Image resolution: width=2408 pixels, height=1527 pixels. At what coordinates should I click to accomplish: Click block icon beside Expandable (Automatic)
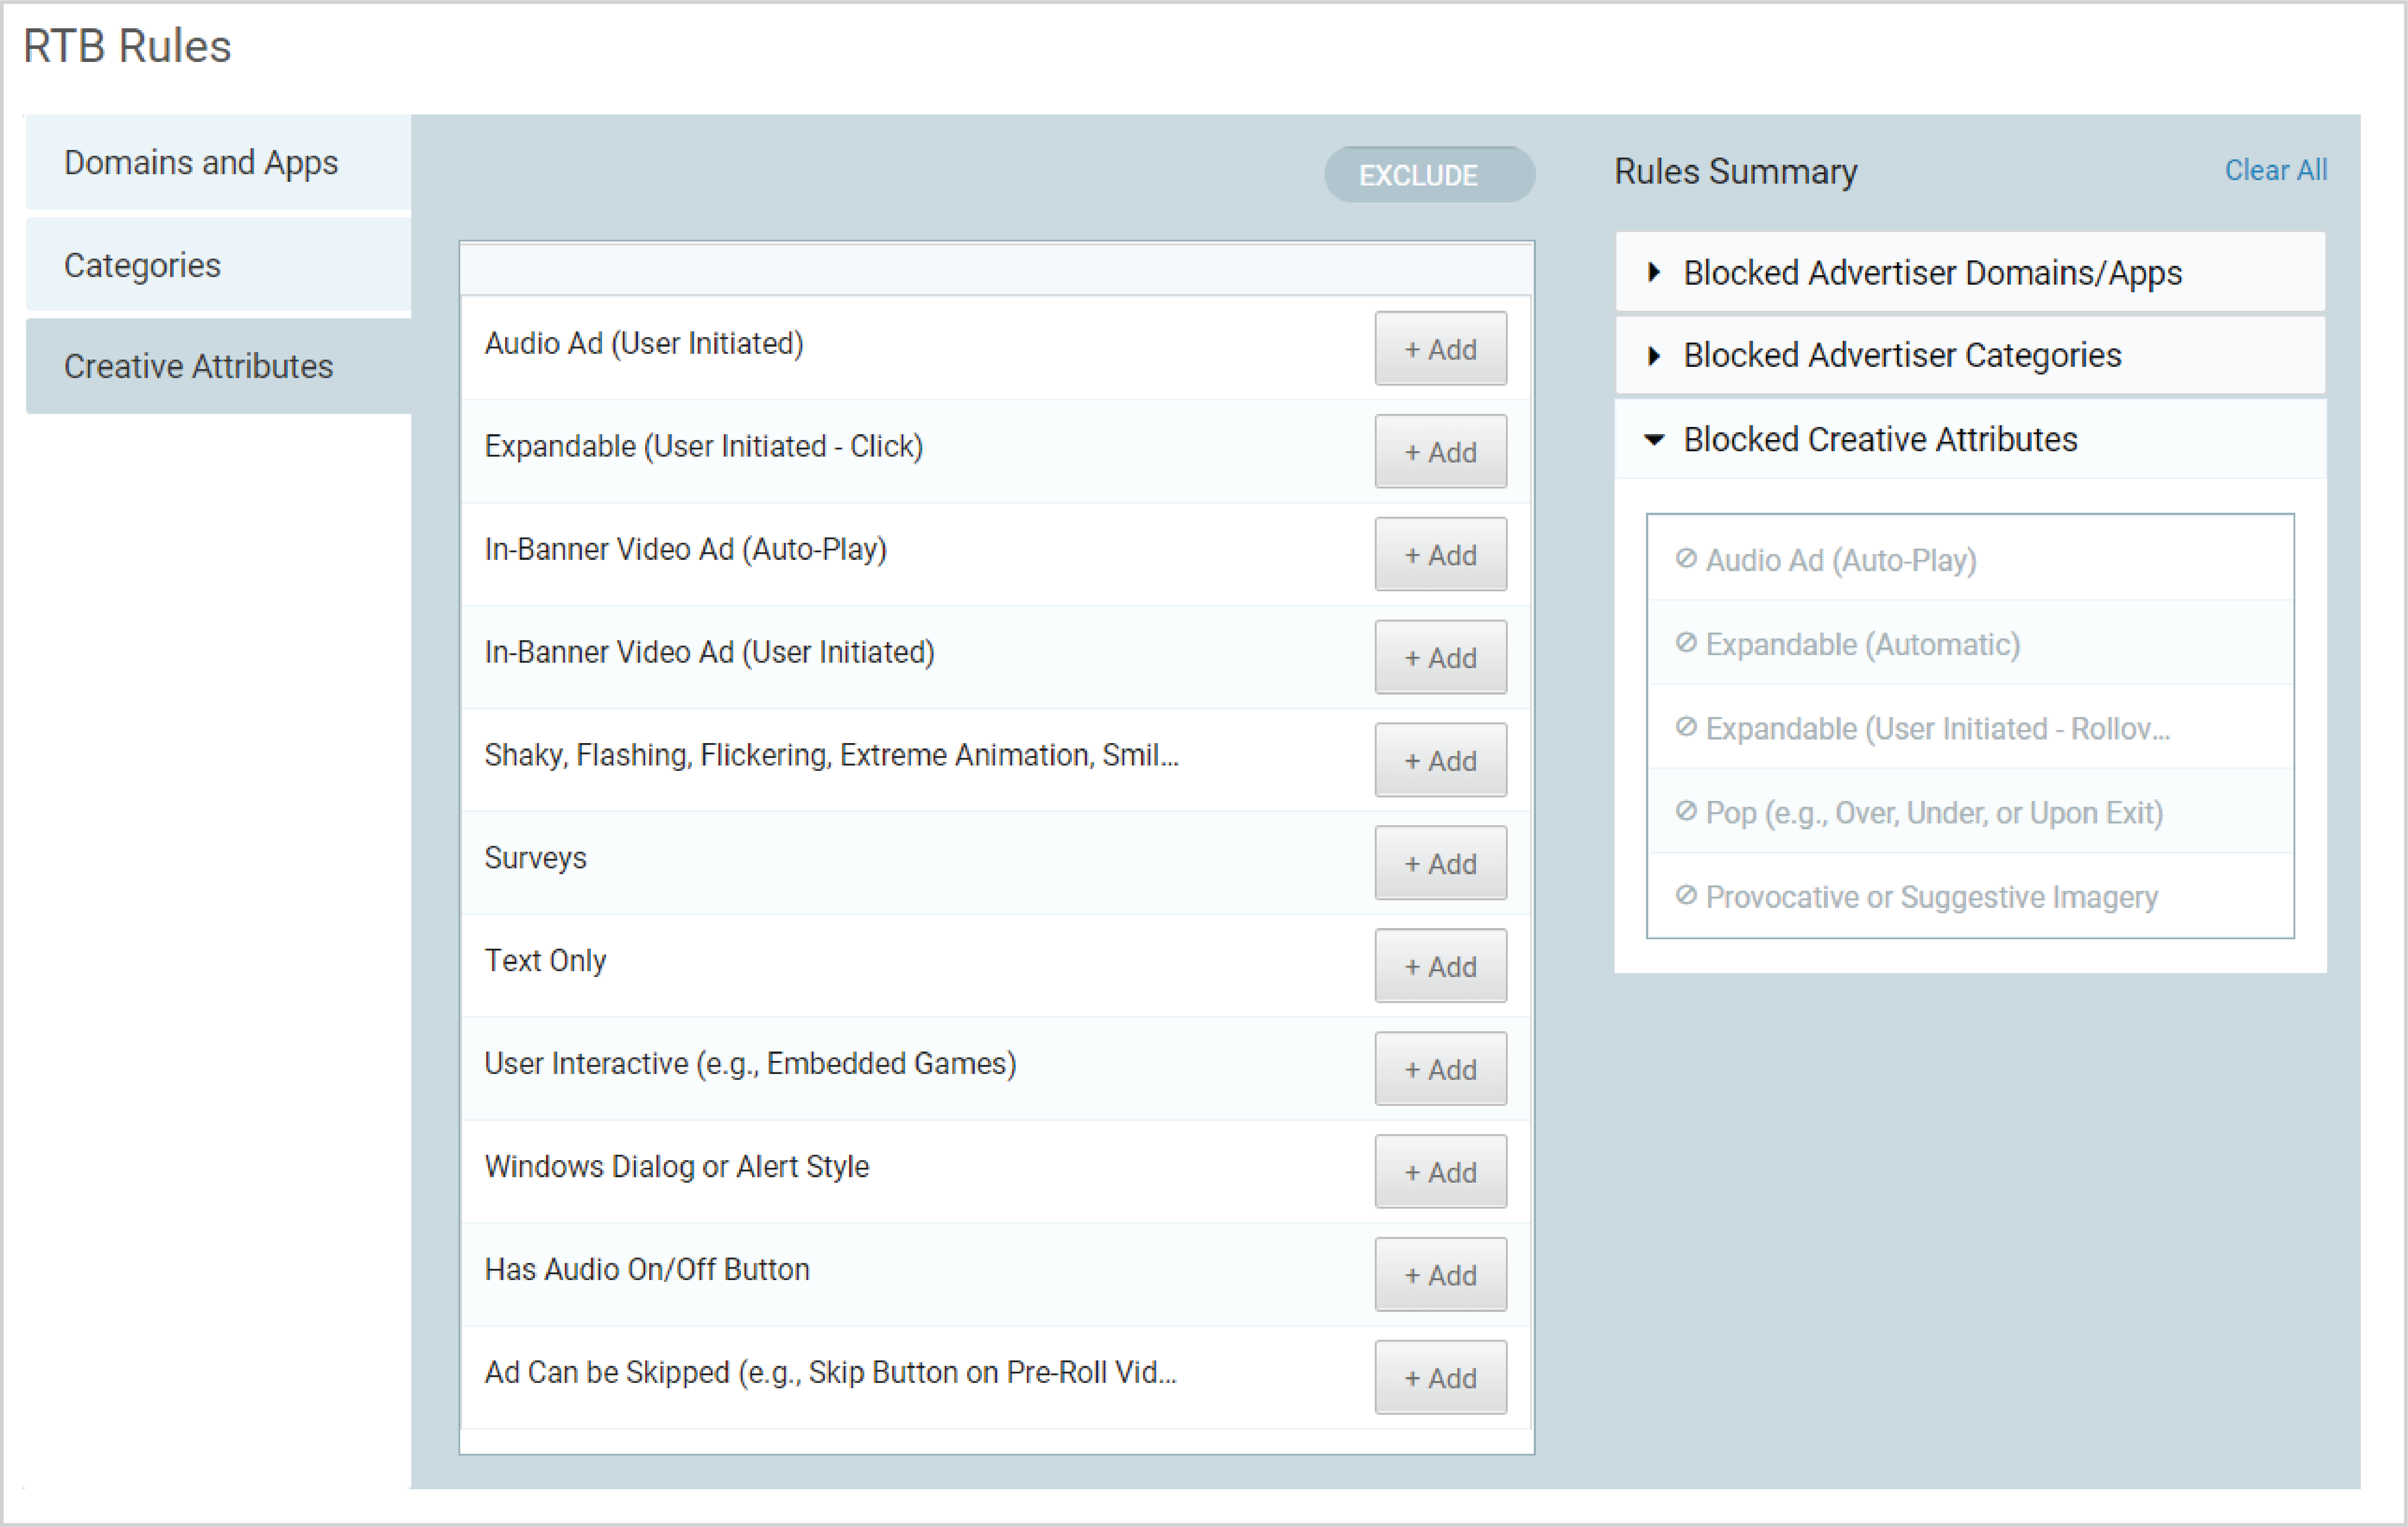1686,642
